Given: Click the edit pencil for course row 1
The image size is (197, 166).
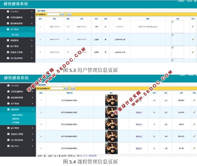Looking at the screenshot, I should (194, 100).
